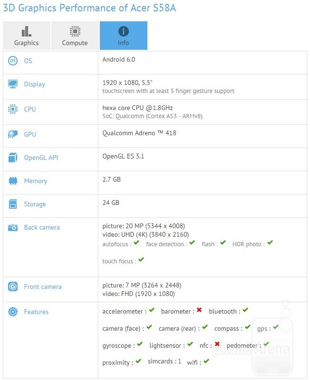Open the Graphics tab

27,36
